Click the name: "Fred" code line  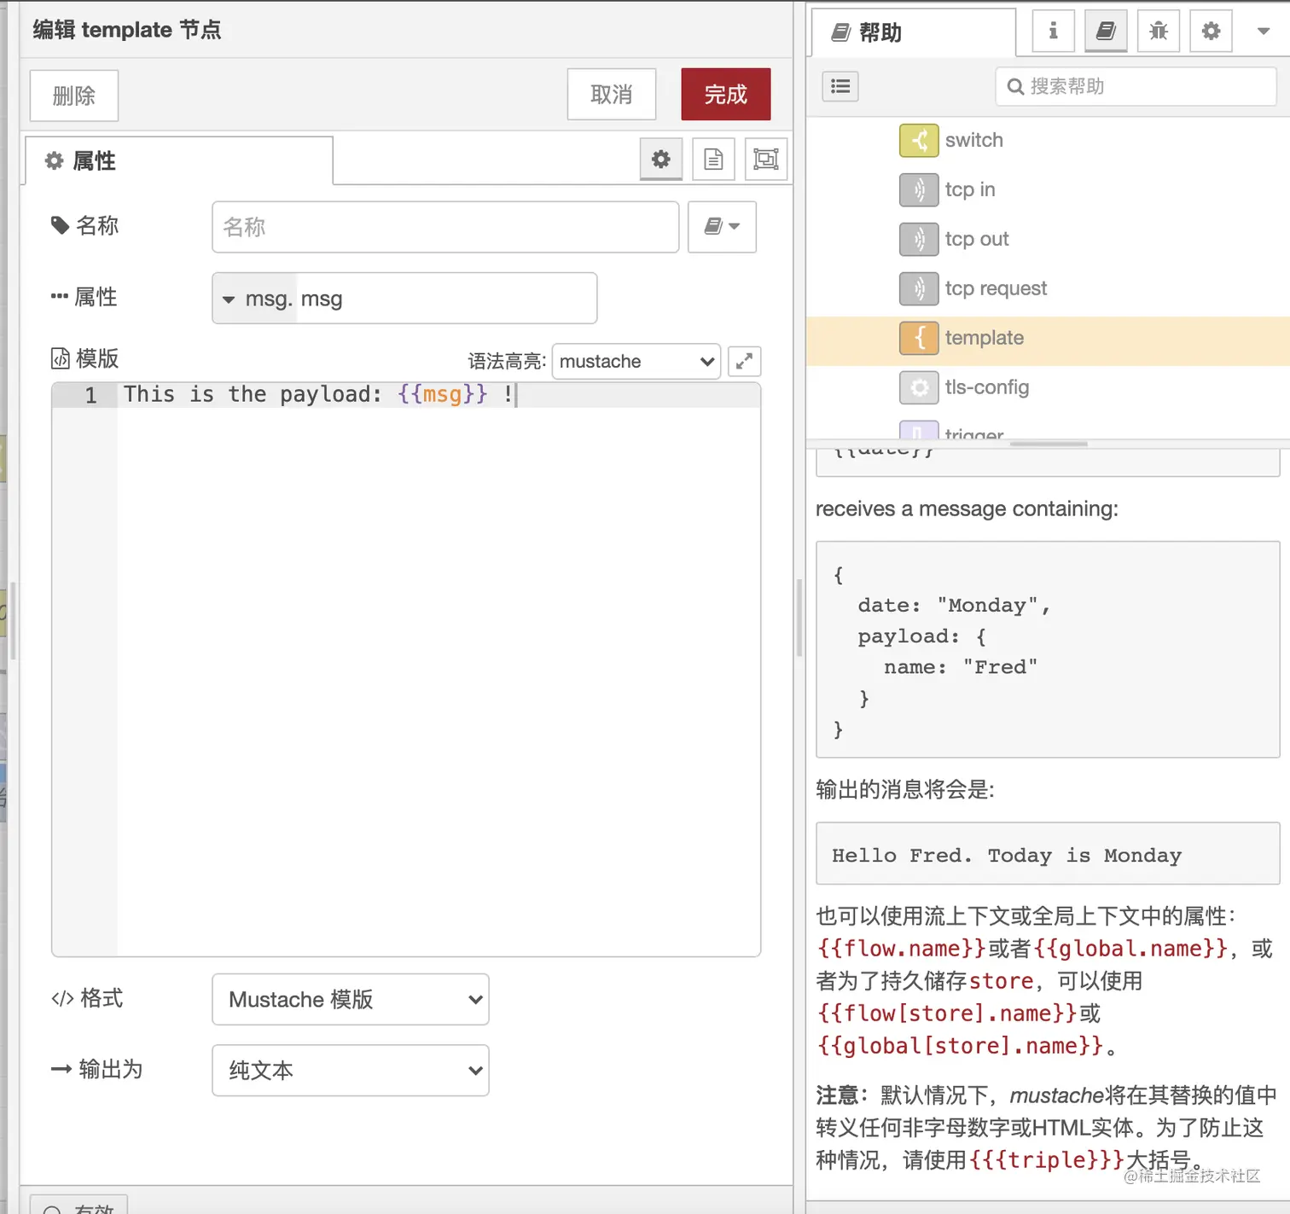961,667
